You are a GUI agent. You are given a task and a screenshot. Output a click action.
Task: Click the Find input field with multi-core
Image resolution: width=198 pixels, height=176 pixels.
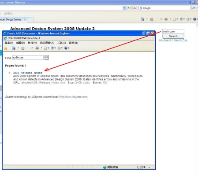28,58
